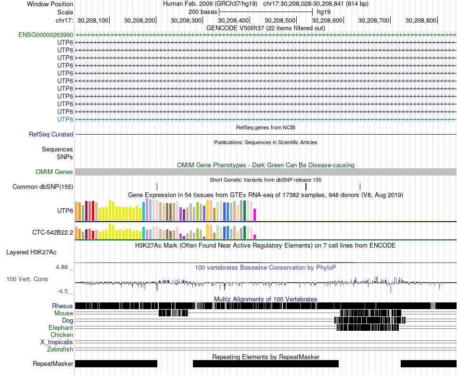Open Repeating Elements by RepeatMasker title
The image size is (457, 375).
coord(266,357)
